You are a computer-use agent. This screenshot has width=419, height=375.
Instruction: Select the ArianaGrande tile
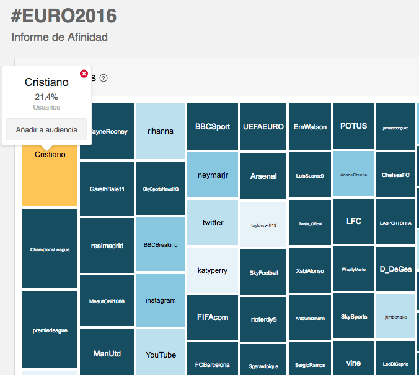[x=353, y=174]
